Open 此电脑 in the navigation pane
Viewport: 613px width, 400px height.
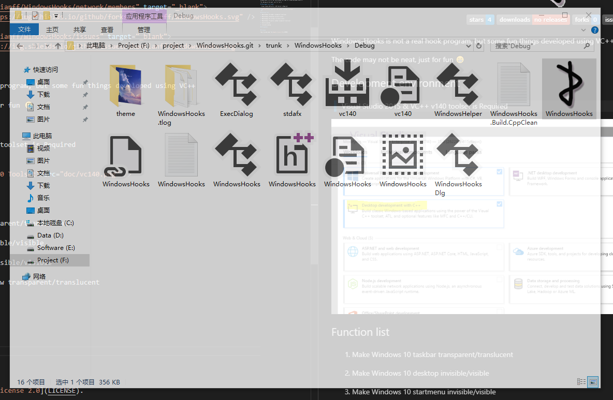click(x=42, y=136)
